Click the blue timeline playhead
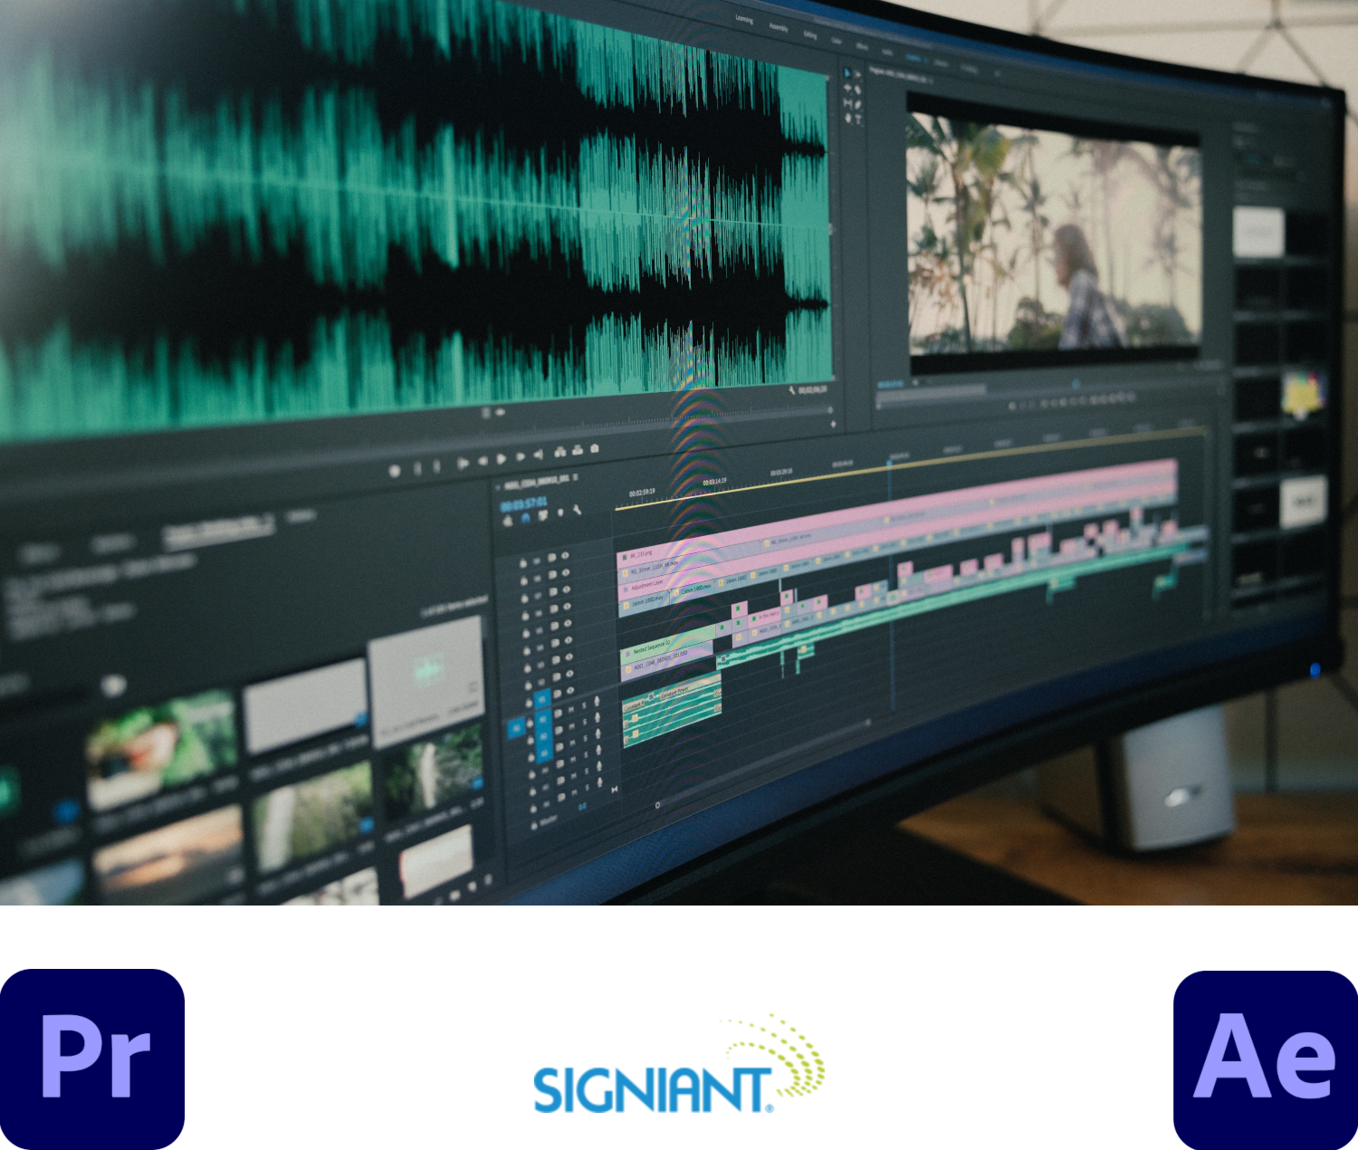This screenshot has height=1150, width=1358. [x=890, y=464]
